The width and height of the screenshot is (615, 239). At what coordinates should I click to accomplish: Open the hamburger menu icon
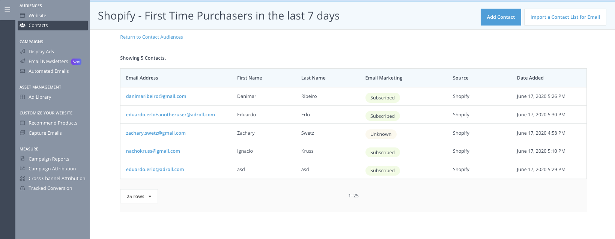coord(7,9)
